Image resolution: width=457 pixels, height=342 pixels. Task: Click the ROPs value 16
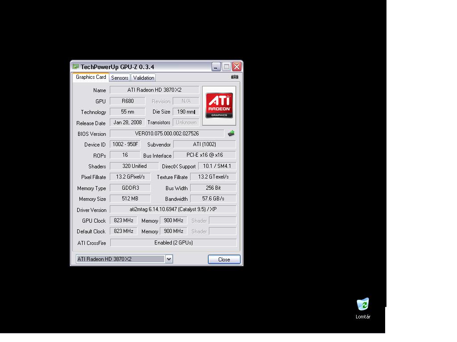point(125,155)
